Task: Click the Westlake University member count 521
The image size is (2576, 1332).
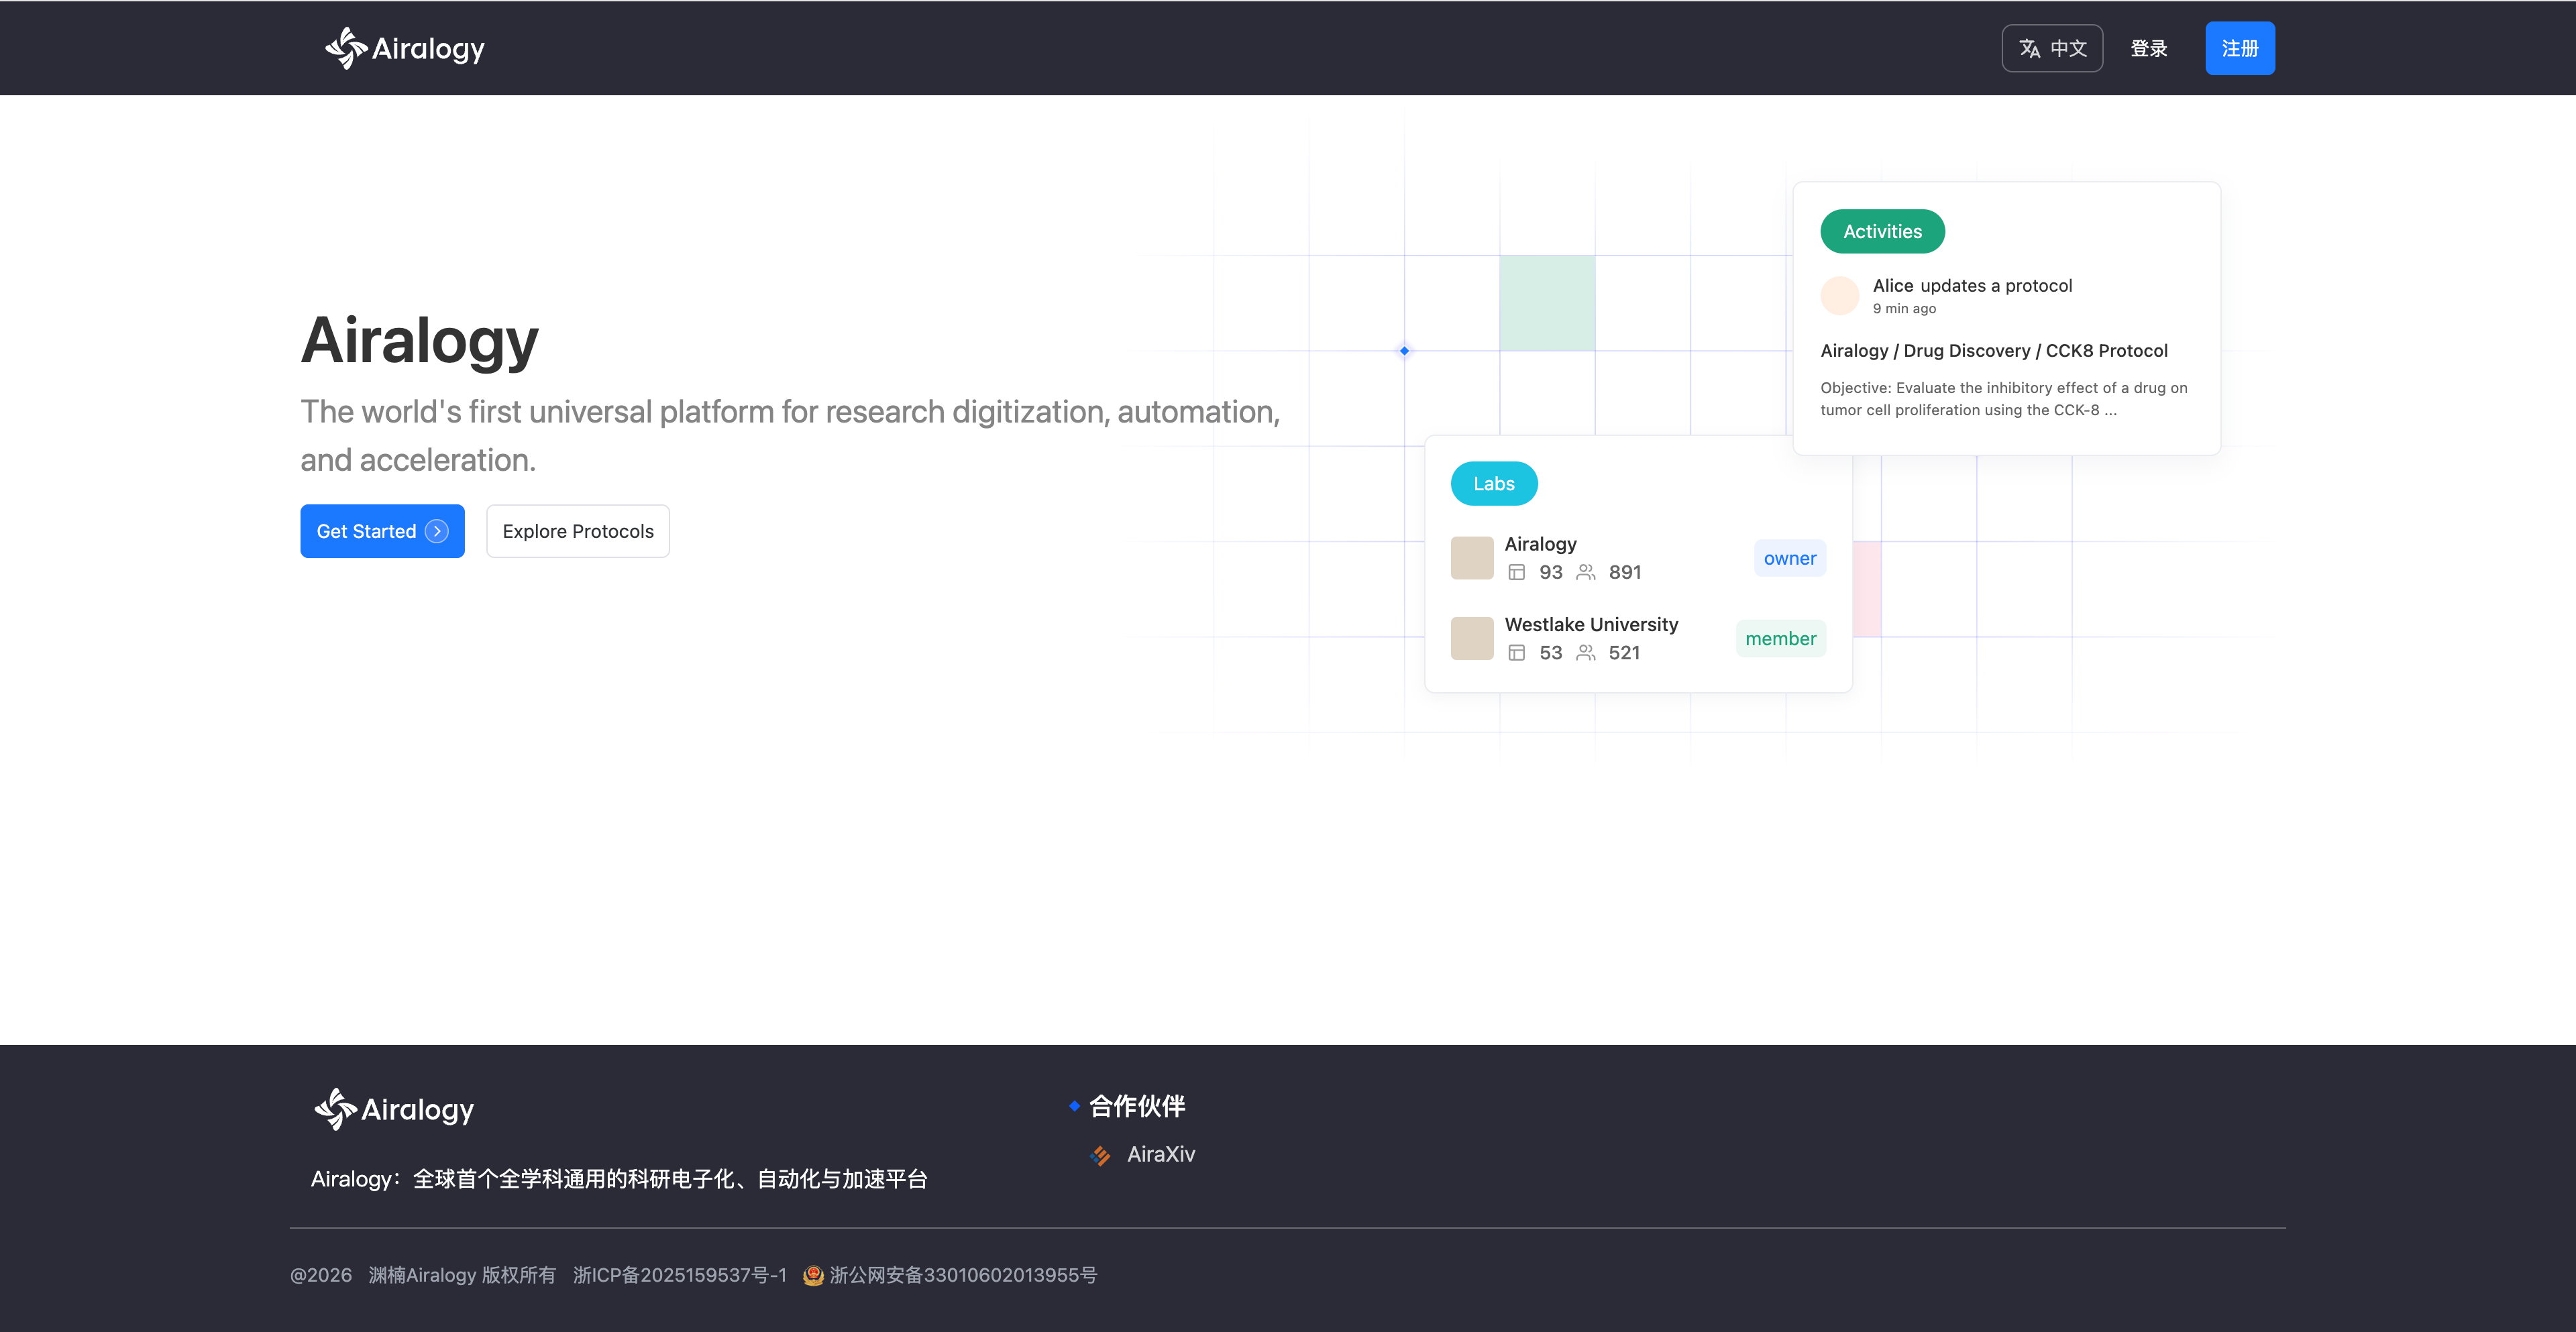Action: point(1624,653)
